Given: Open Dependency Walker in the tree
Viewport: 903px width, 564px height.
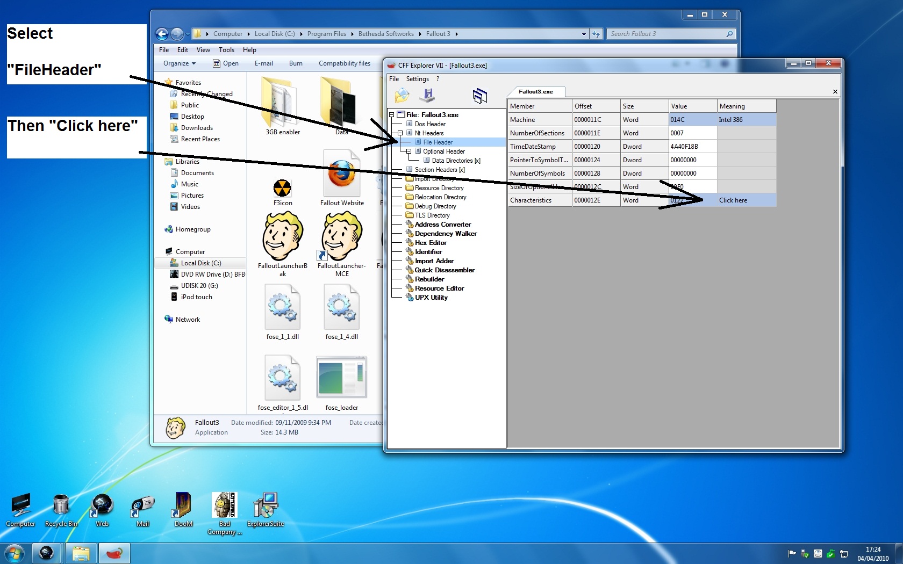Looking at the screenshot, I should click(x=446, y=234).
